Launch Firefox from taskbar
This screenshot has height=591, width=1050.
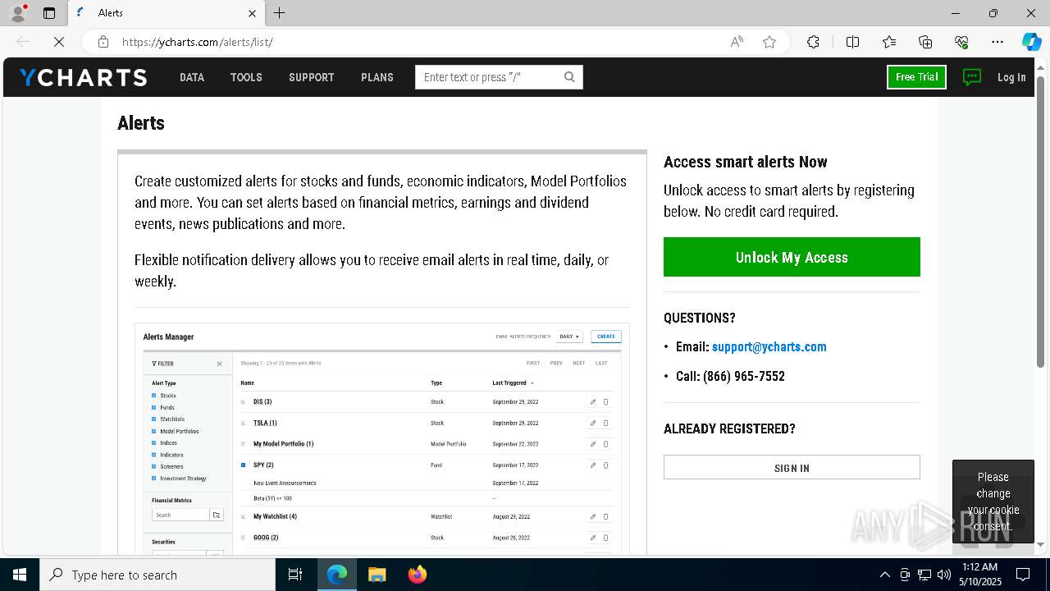[x=417, y=575]
